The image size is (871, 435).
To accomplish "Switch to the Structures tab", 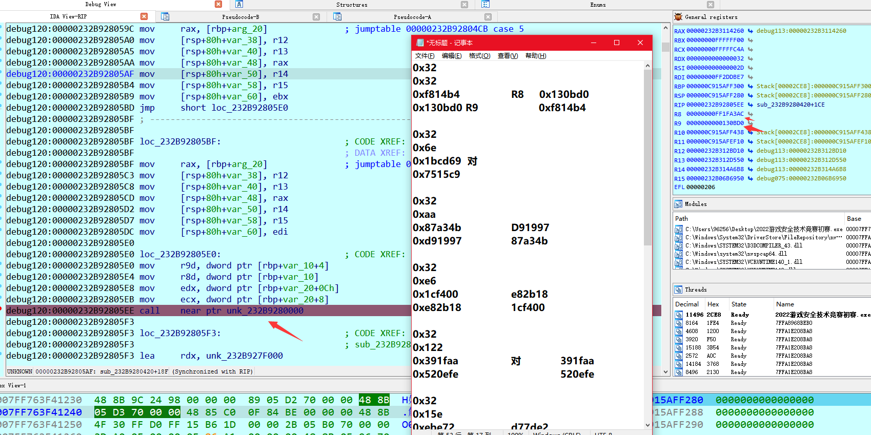I will 352,5.
